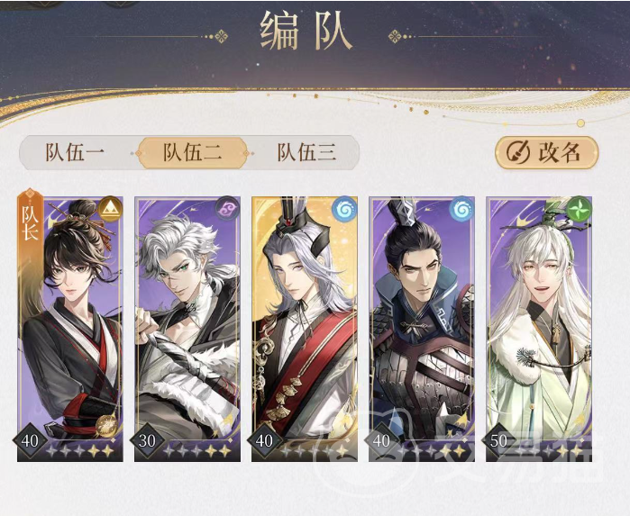Image resolution: width=630 pixels, height=516 pixels.
Task: Click the star rating on captain's card
Action: 80,451
